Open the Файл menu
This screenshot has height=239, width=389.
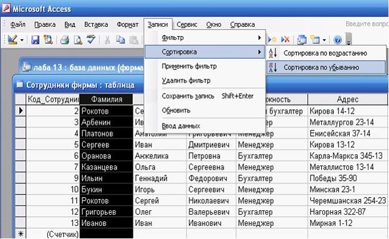tap(17, 24)
